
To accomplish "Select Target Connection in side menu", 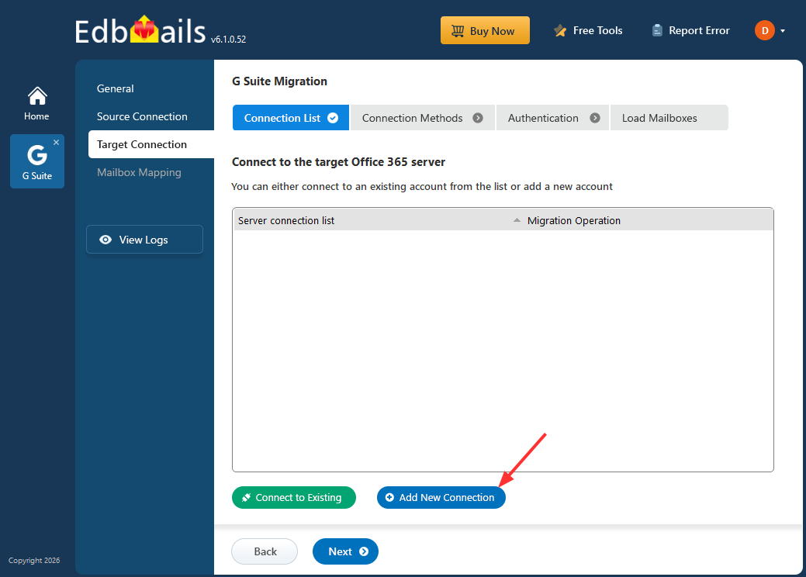I will coord(142,144).
